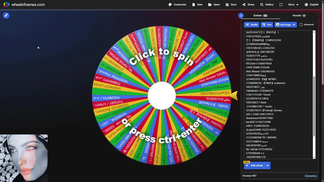The width and height of the screenshot is (324, 182).
Task: Click entry '52229076716 ORCk'
Action: (x=257, y=99)
